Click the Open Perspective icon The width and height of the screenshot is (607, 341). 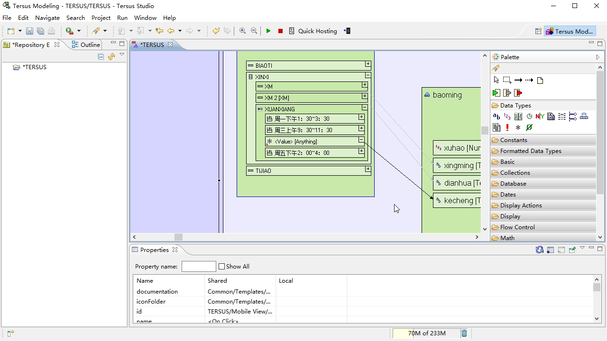tap(538, 31)
